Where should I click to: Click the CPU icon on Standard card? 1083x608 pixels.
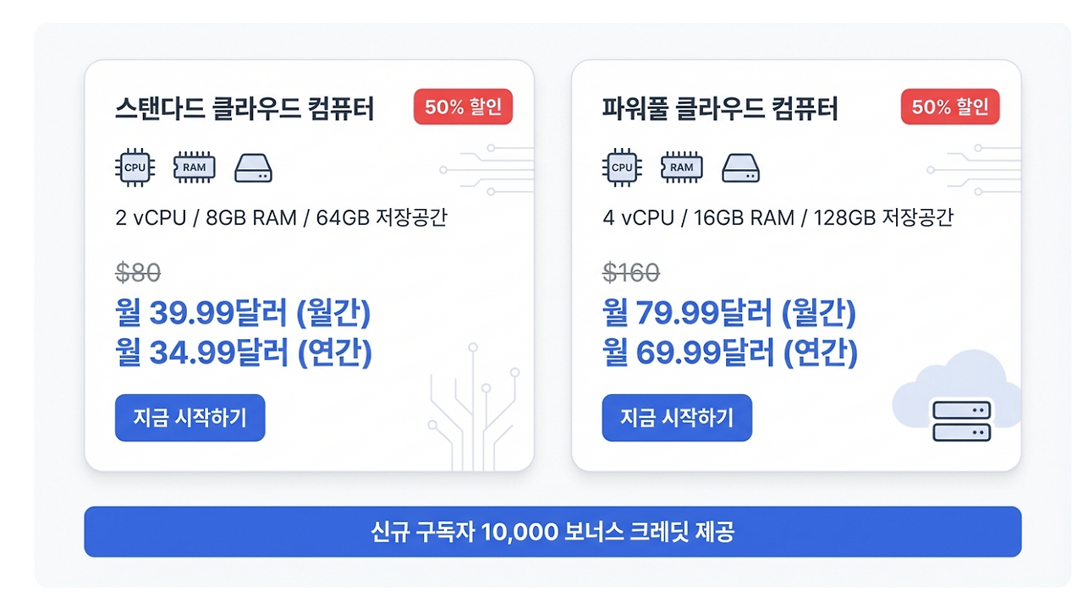point(135,167)
